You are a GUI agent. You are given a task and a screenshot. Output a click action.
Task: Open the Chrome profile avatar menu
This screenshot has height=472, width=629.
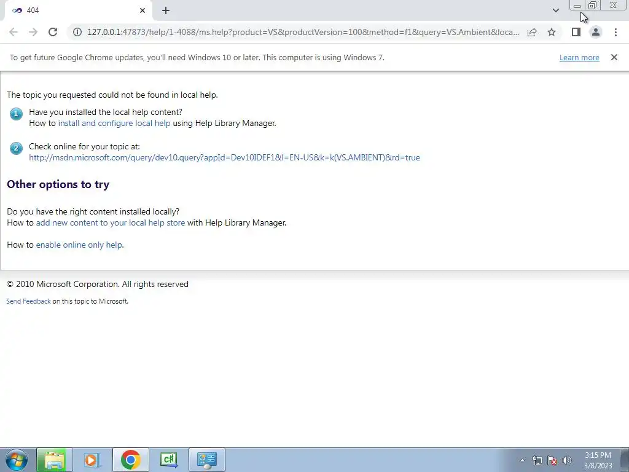596,32
